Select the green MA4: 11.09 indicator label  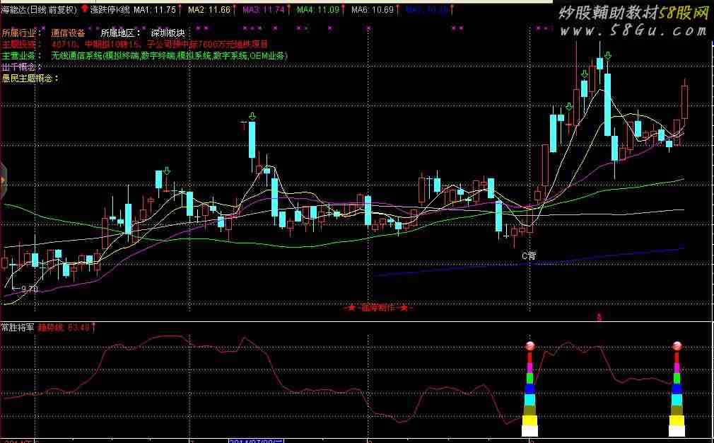point(317,10)
